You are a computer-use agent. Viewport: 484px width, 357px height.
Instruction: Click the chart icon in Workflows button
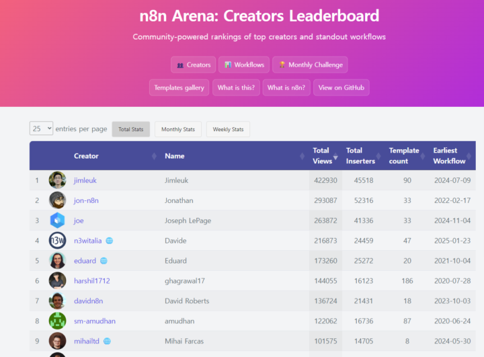coord(228,65)
